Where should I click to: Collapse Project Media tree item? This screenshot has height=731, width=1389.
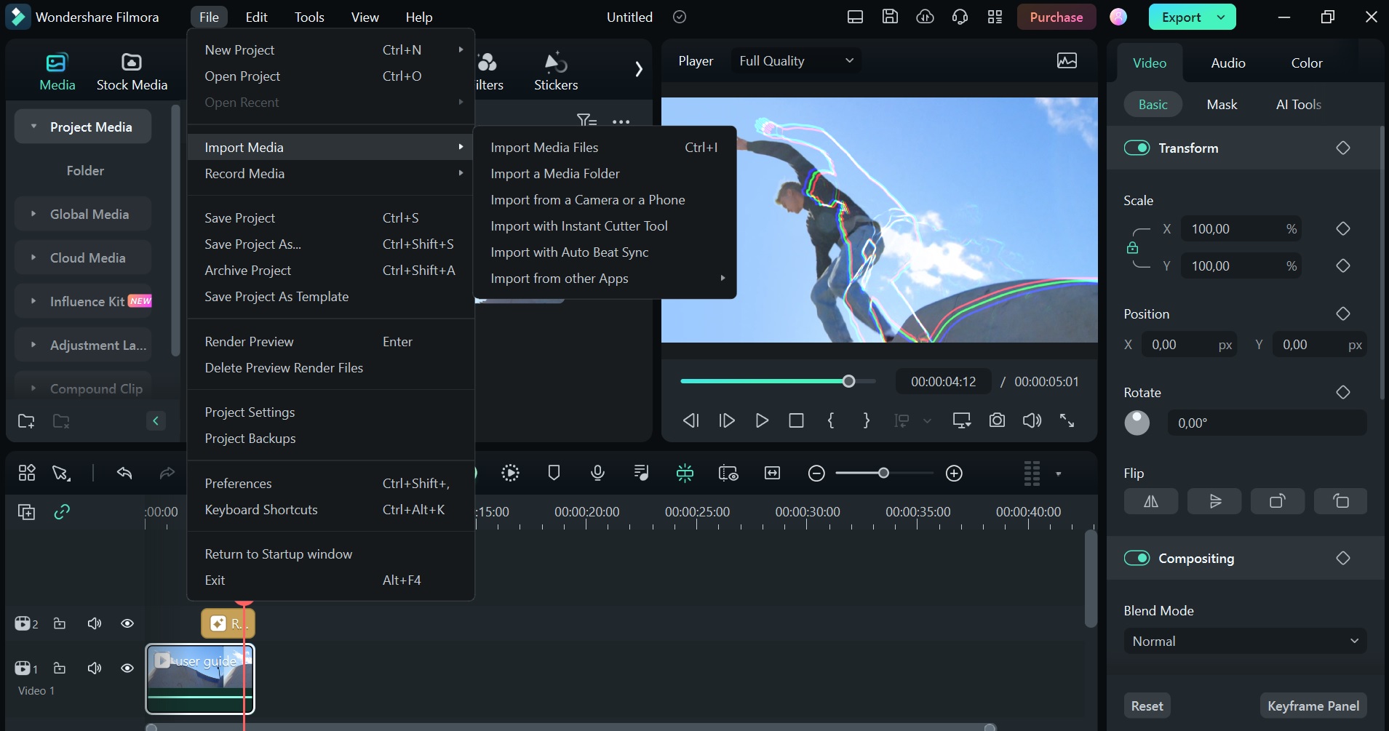[x=33, y=127]
